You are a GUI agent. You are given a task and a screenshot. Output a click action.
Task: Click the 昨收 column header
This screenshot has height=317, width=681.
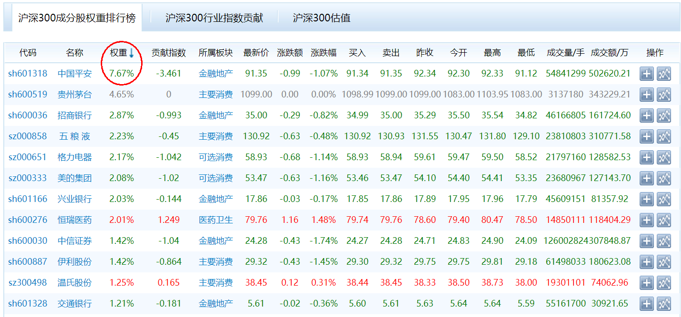[x=425, y=53]
